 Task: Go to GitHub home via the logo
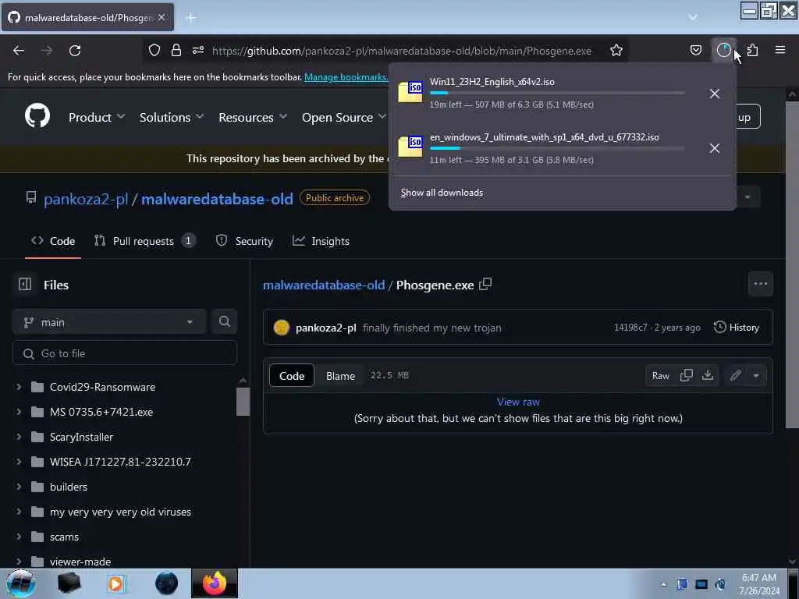click(x=37, y=116)
